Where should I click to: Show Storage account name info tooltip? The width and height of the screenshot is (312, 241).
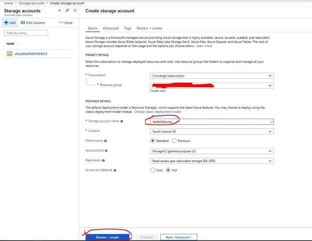(121, 121)
